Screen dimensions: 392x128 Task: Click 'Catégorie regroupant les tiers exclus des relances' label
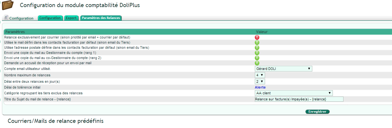click(x=43, y=93)
